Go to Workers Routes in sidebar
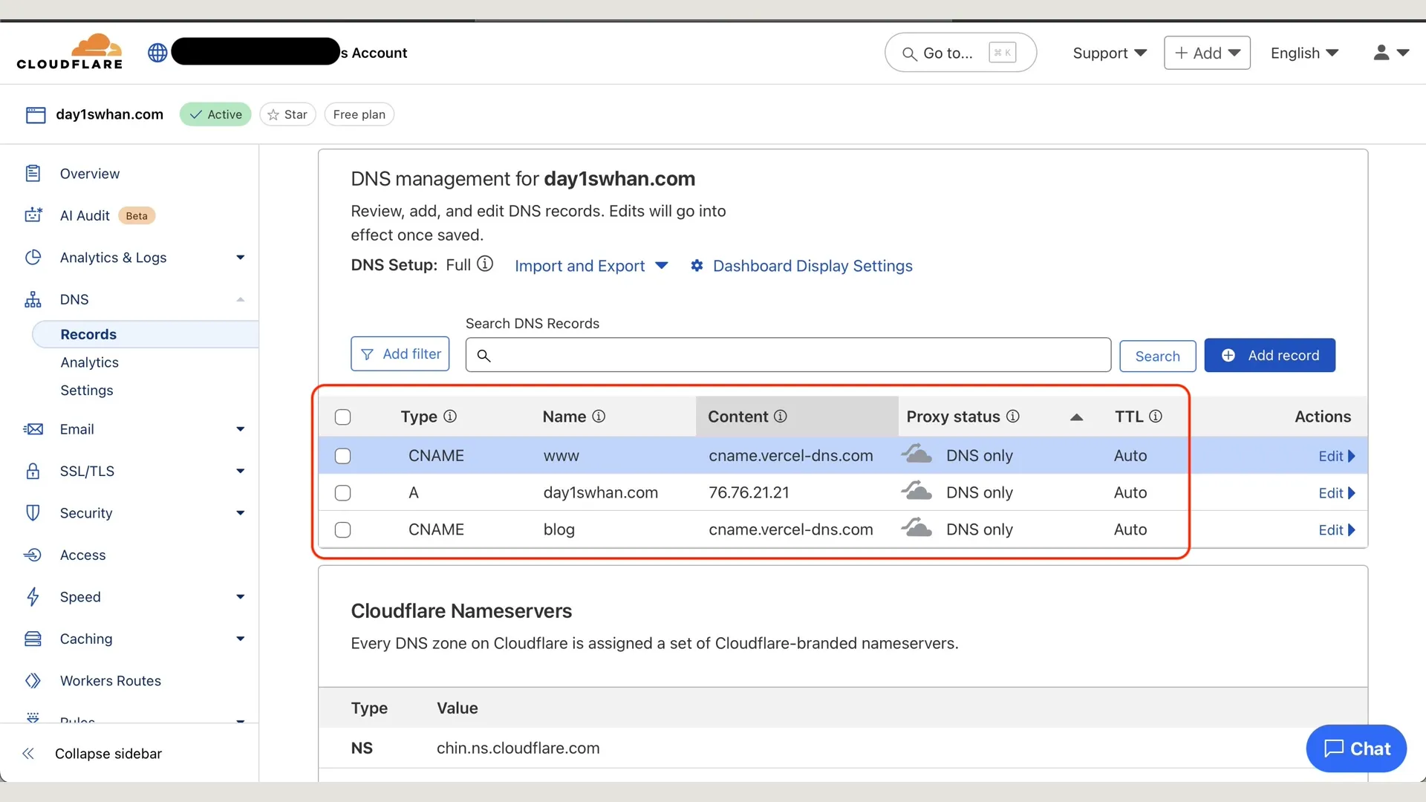Image resolution: width=1426 pixels, height=802 pixels. coord(110,680)
